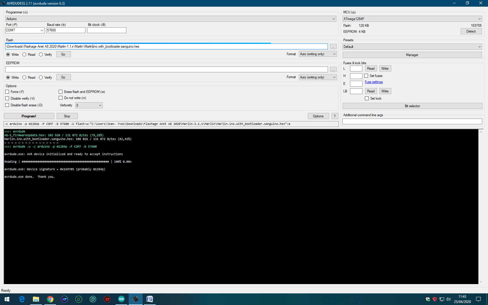Open the green shield circle taskbar app
The image size is (488, 305).
(93, 299)
